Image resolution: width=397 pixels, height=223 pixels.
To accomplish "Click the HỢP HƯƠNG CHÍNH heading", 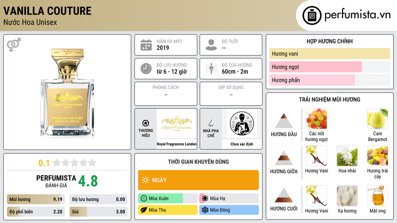I will point(330,41).
